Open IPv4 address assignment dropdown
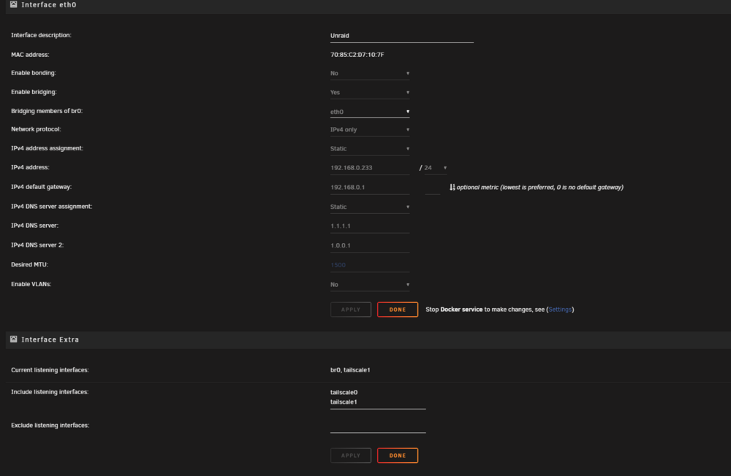The image size is (731, 476). (370, 149)
